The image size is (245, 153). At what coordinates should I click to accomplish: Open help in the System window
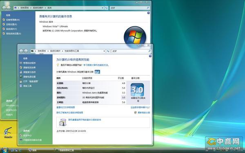coord(149,13)
